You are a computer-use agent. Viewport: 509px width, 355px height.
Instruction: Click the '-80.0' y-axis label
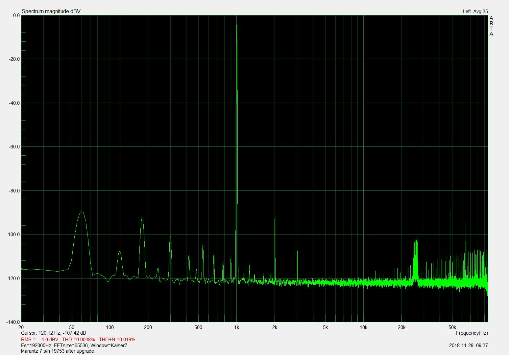click(x=15, y=191)
